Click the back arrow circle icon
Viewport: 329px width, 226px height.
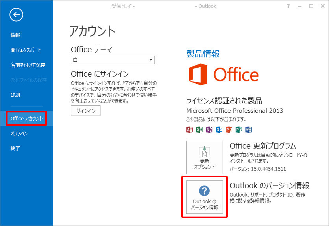point(16,15)
